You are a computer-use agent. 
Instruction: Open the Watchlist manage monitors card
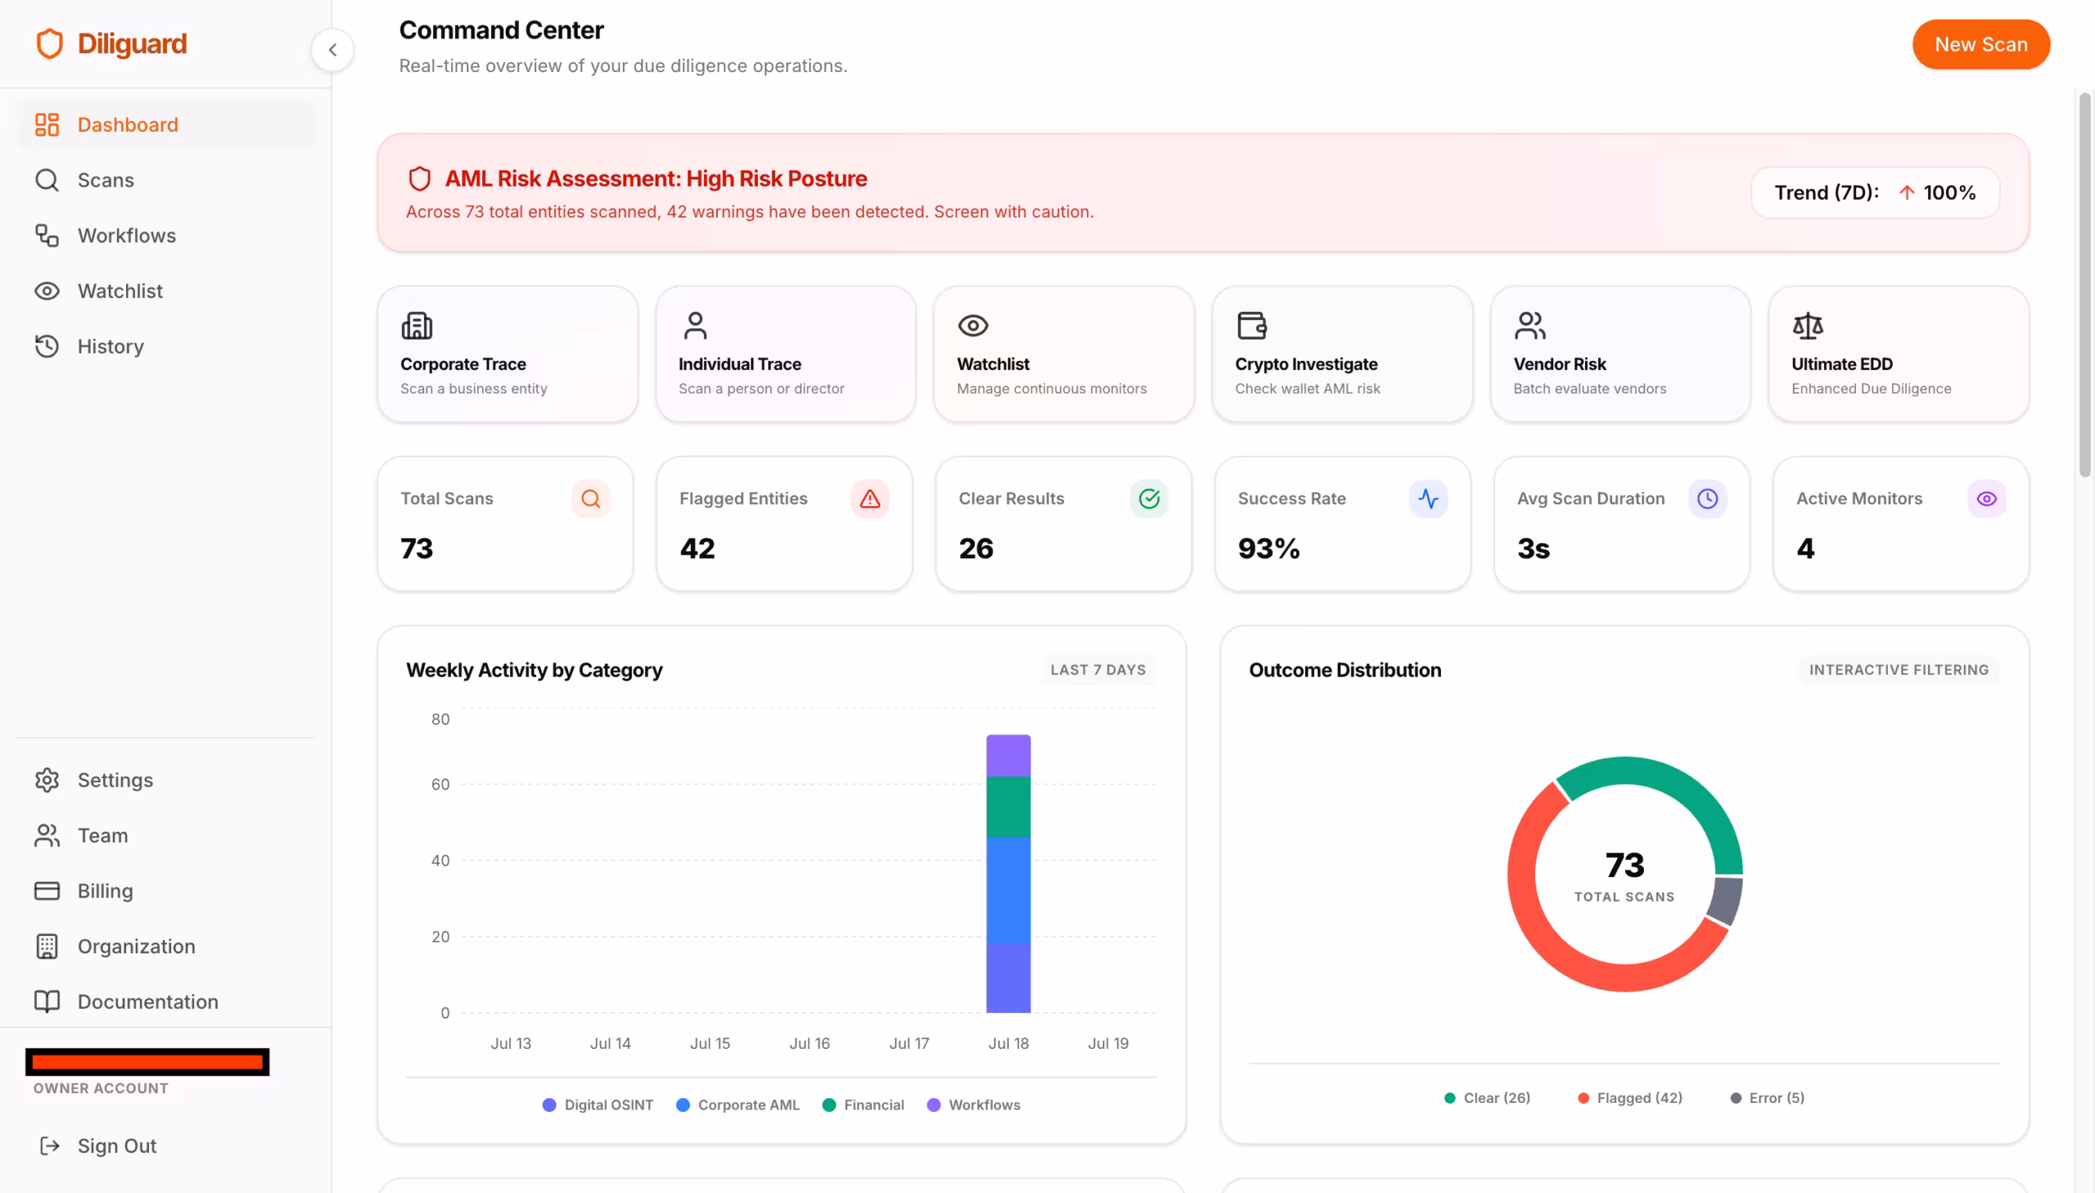(1063, 354)
